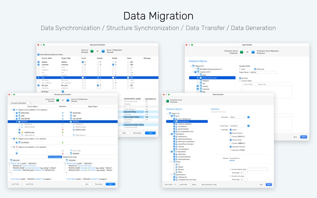This screenshot has height=198, width=317.
Task: Collapse the Objects to be modified group
Action: (12, 110)
